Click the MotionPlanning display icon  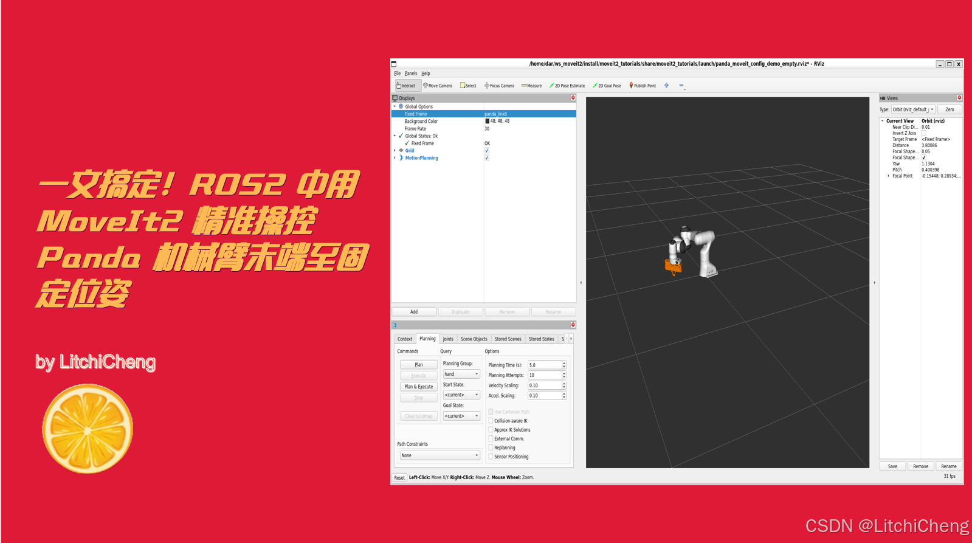401,157
